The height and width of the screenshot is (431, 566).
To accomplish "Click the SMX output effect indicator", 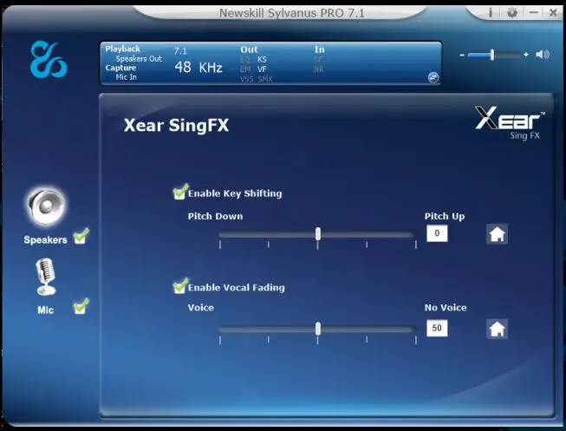I will (265, 79).
